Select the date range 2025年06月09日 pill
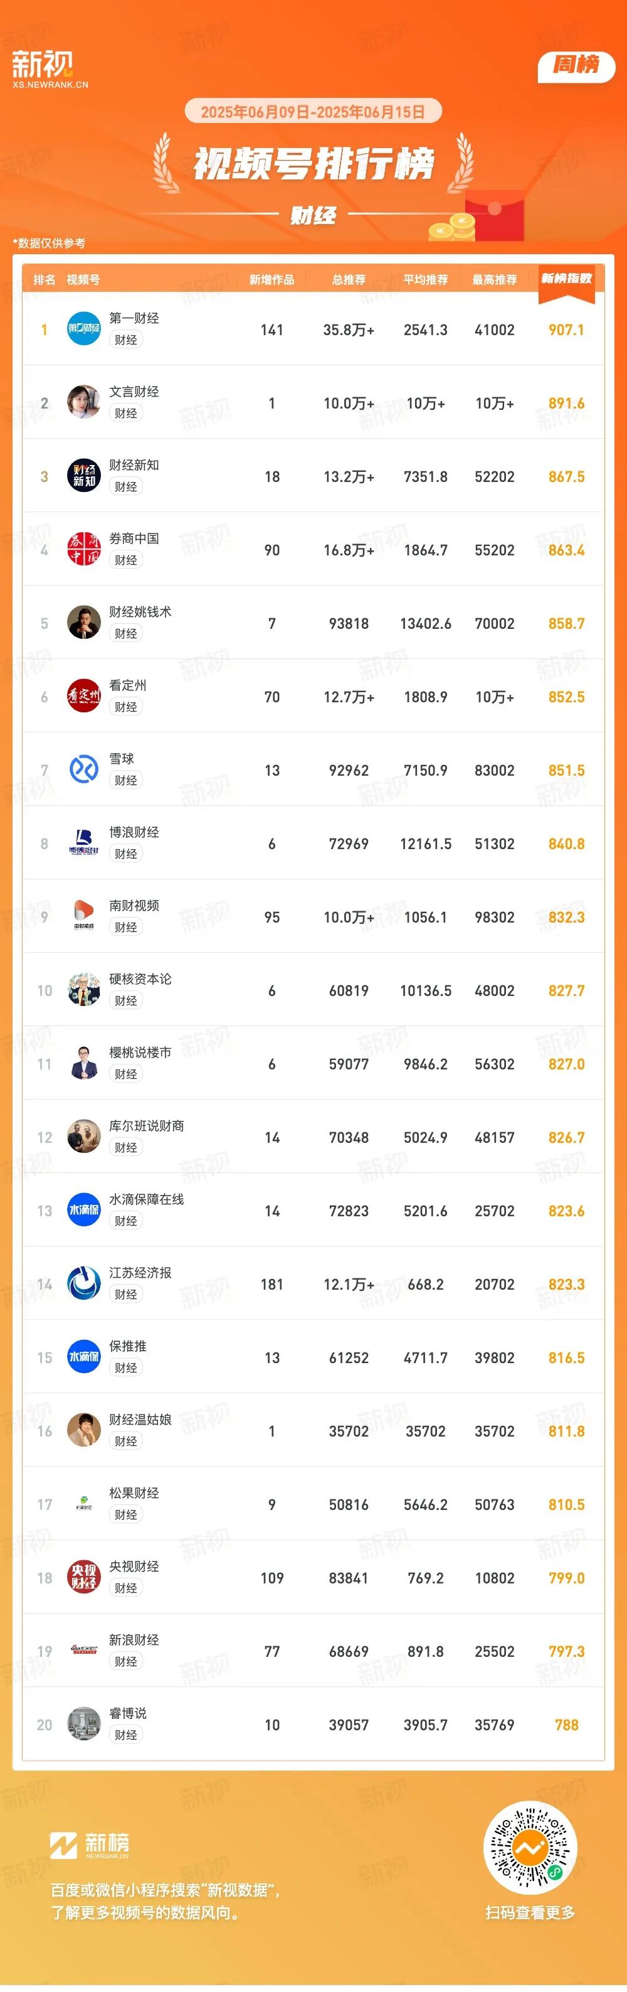Screen dimensions: 627x1992 [313, 111]
